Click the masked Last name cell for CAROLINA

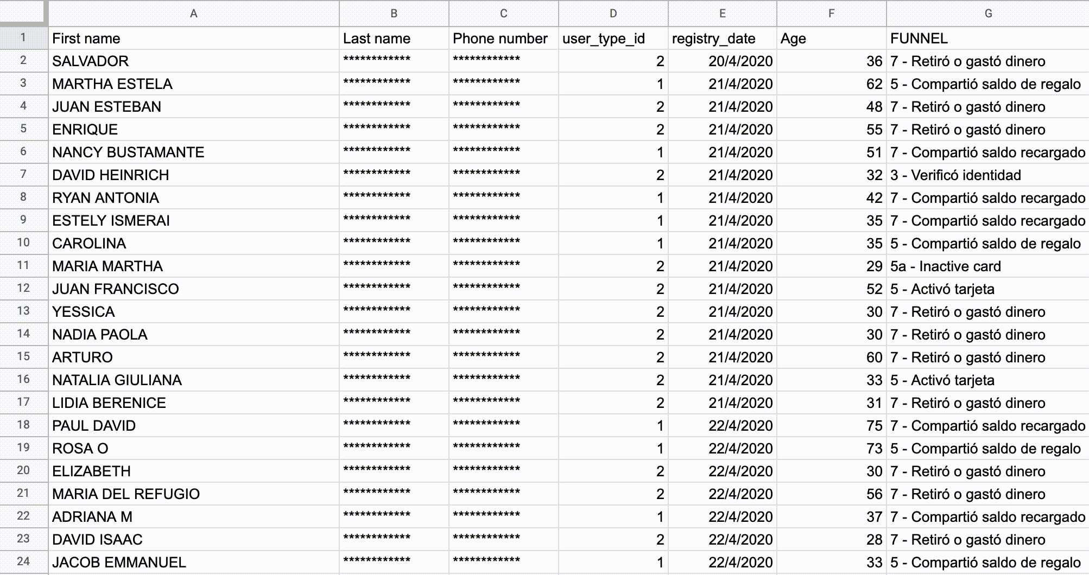pos(392,243)
